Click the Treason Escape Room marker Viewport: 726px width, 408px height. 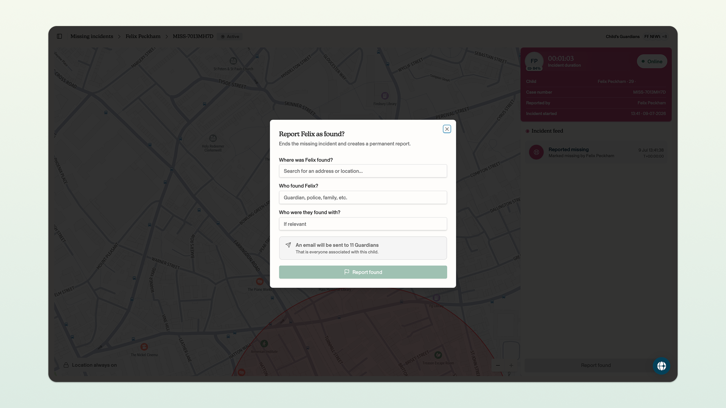(x=438, y=355)
